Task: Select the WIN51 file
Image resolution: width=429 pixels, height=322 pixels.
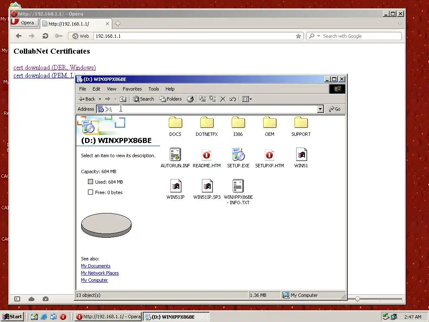Action: coord(301,158)
